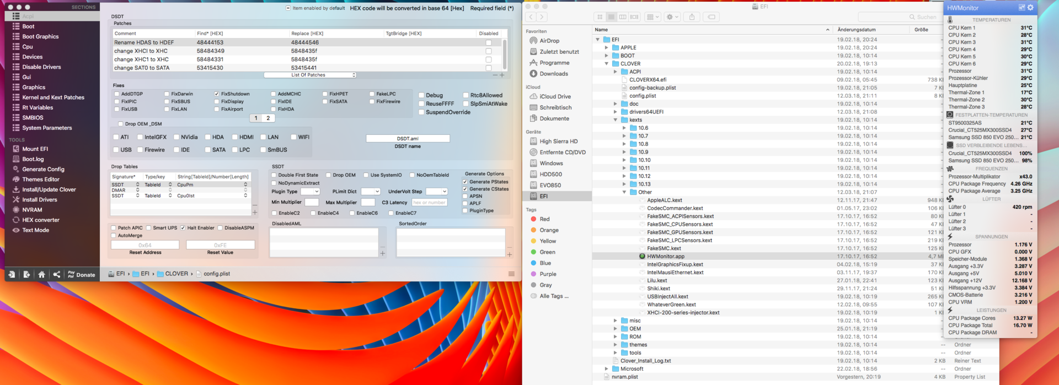Open the List Of Patches dropdown
The image size is (1059, 385).
[x=310, y=75]
